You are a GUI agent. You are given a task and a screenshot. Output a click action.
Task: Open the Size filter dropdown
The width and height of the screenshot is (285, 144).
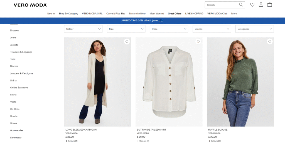126,29
